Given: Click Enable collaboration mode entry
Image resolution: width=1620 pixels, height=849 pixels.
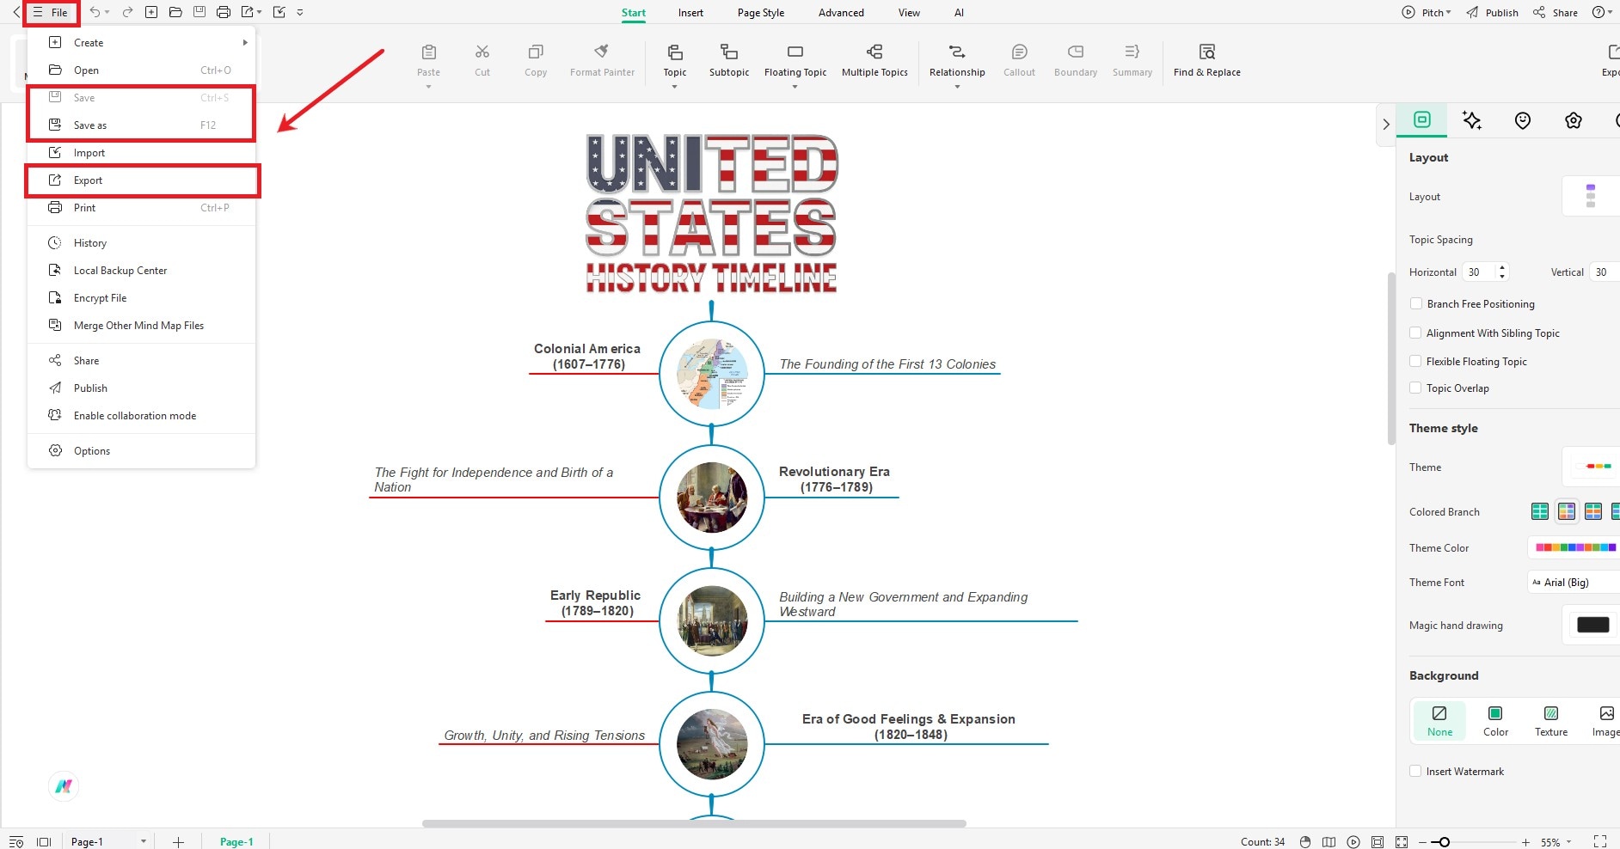Looking at the screenshot, I should [142, 416].
